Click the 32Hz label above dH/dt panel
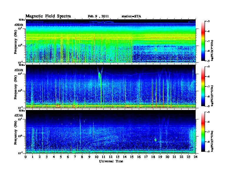This screenshot has width=233, height=180. click(22, 20)
